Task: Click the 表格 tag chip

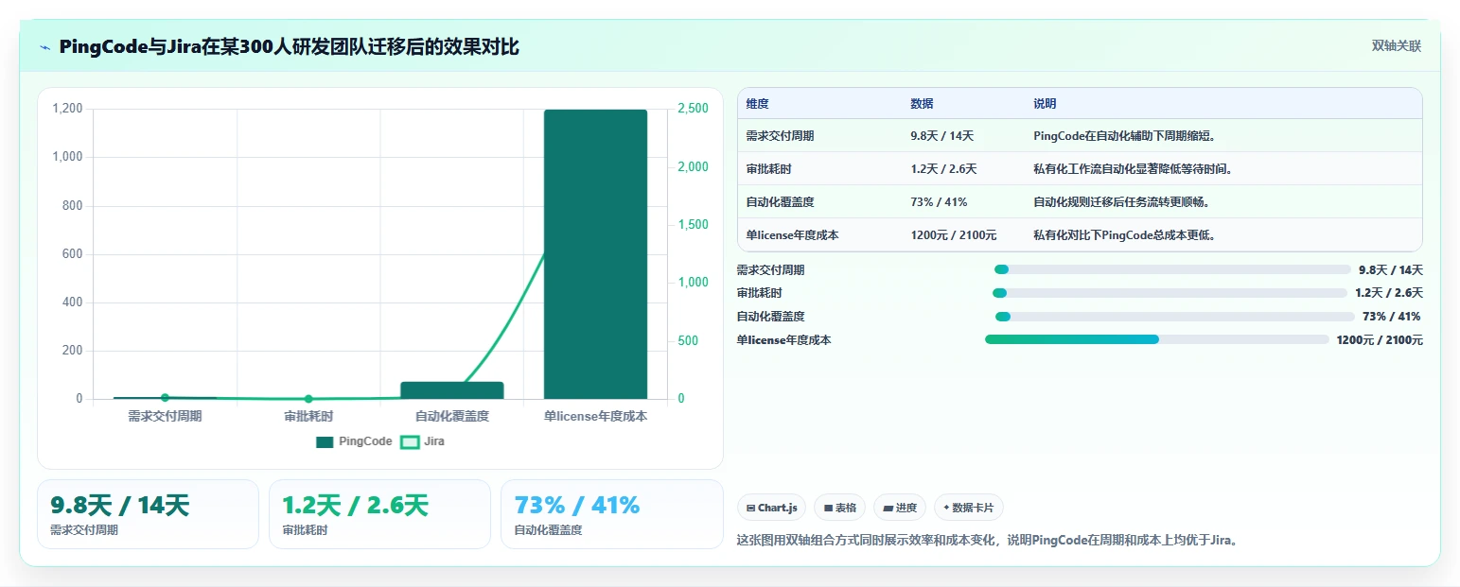Action: (x=840, y=508)
